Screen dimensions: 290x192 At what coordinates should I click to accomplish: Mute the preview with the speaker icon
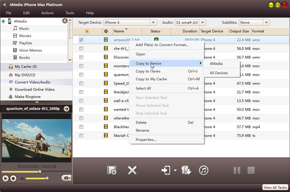[x=23, y=178]
